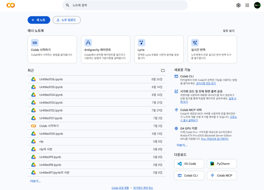Click the Drive icon of nlp의 사본
The image size is (264, 190).
pos(33,149)
